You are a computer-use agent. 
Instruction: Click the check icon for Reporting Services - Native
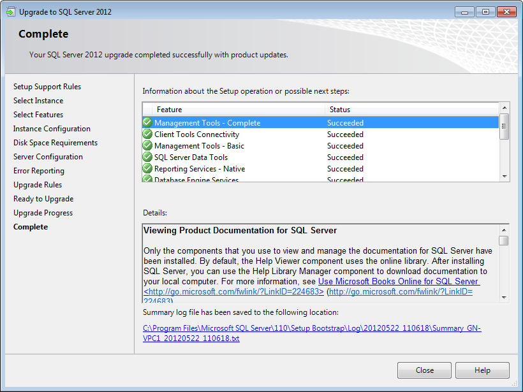point(147,169)
